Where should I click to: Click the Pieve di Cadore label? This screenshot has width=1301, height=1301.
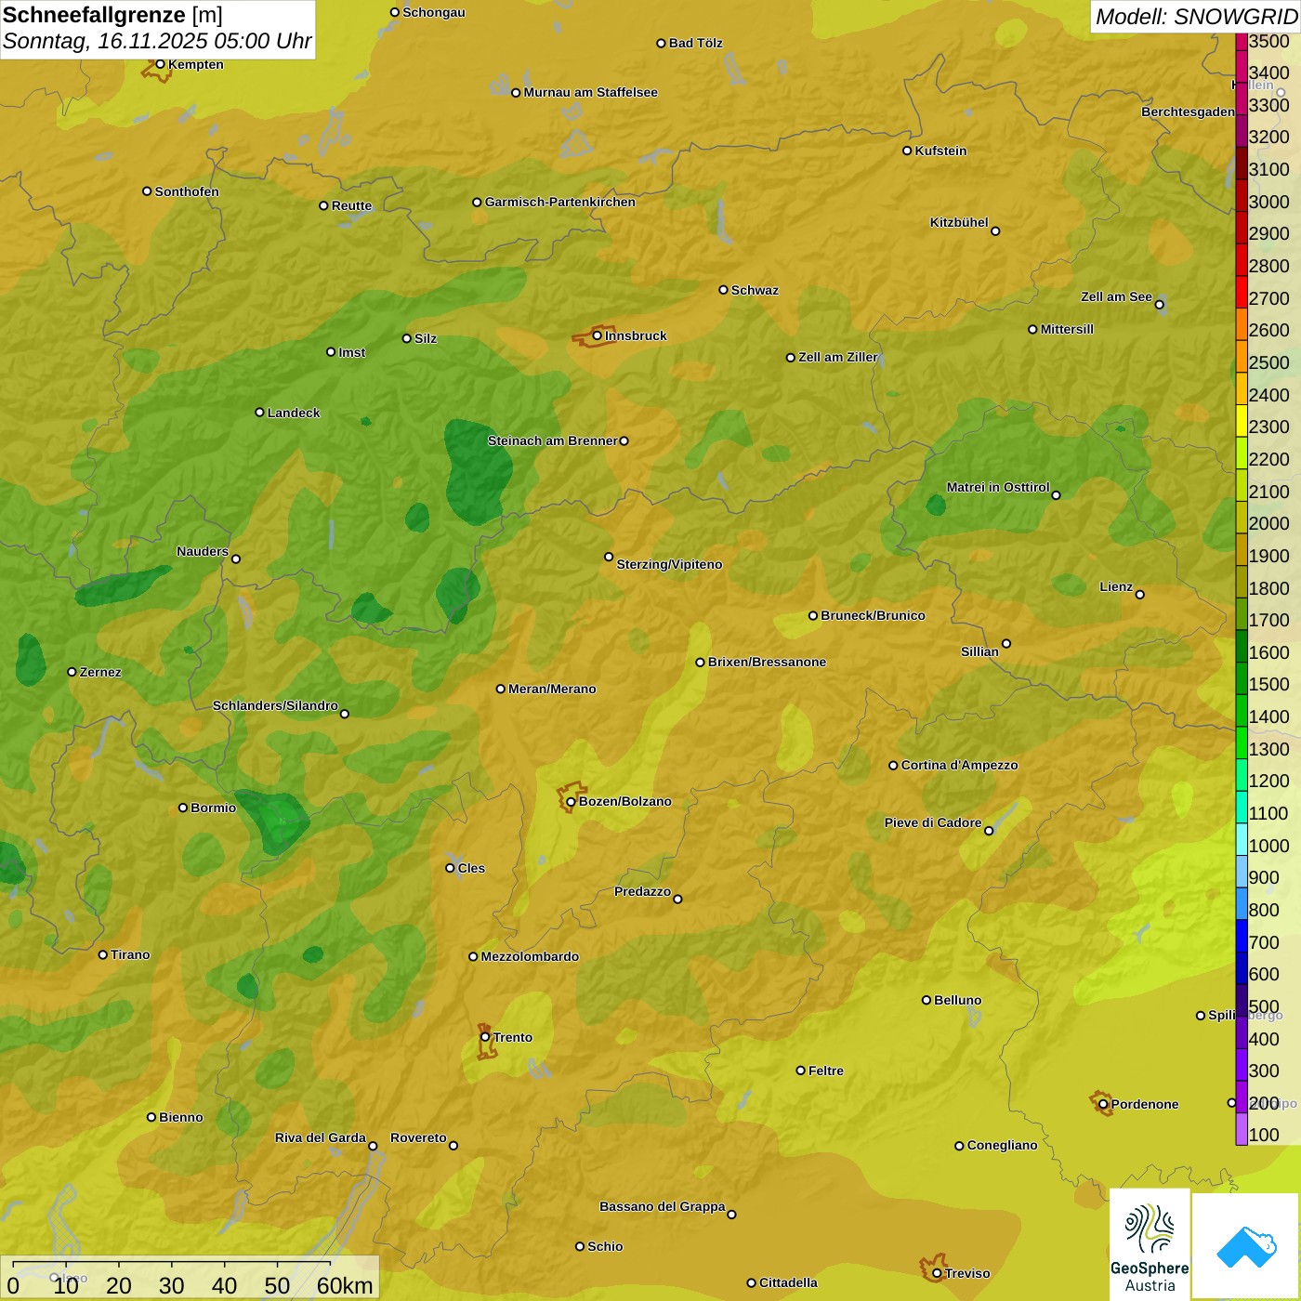[x=933, y=822]
